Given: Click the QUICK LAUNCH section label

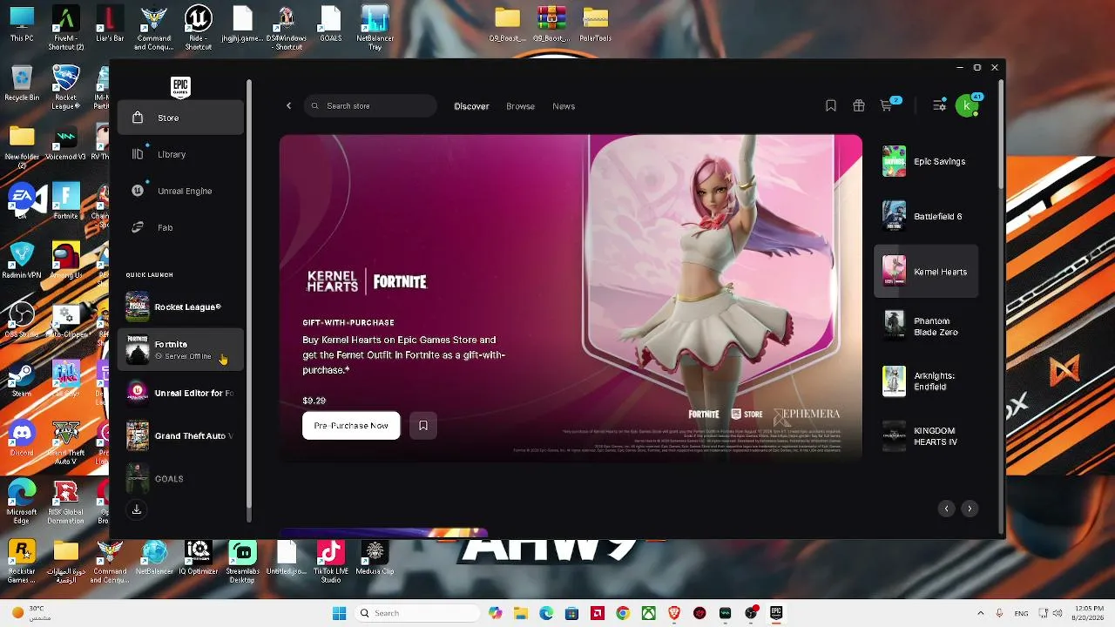Looking at the screenshot, I should (149, 275).
